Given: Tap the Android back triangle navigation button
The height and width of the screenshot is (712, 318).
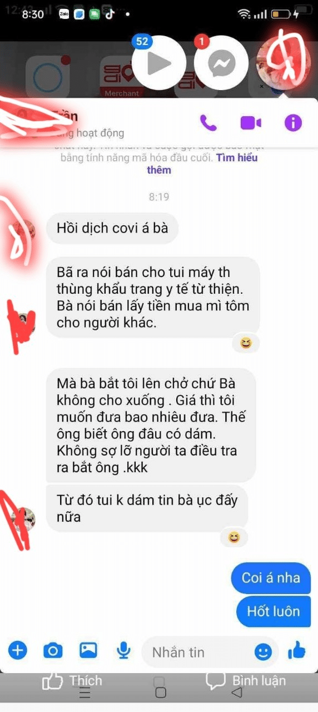Looking at the screenshot, I should point(236,693).
